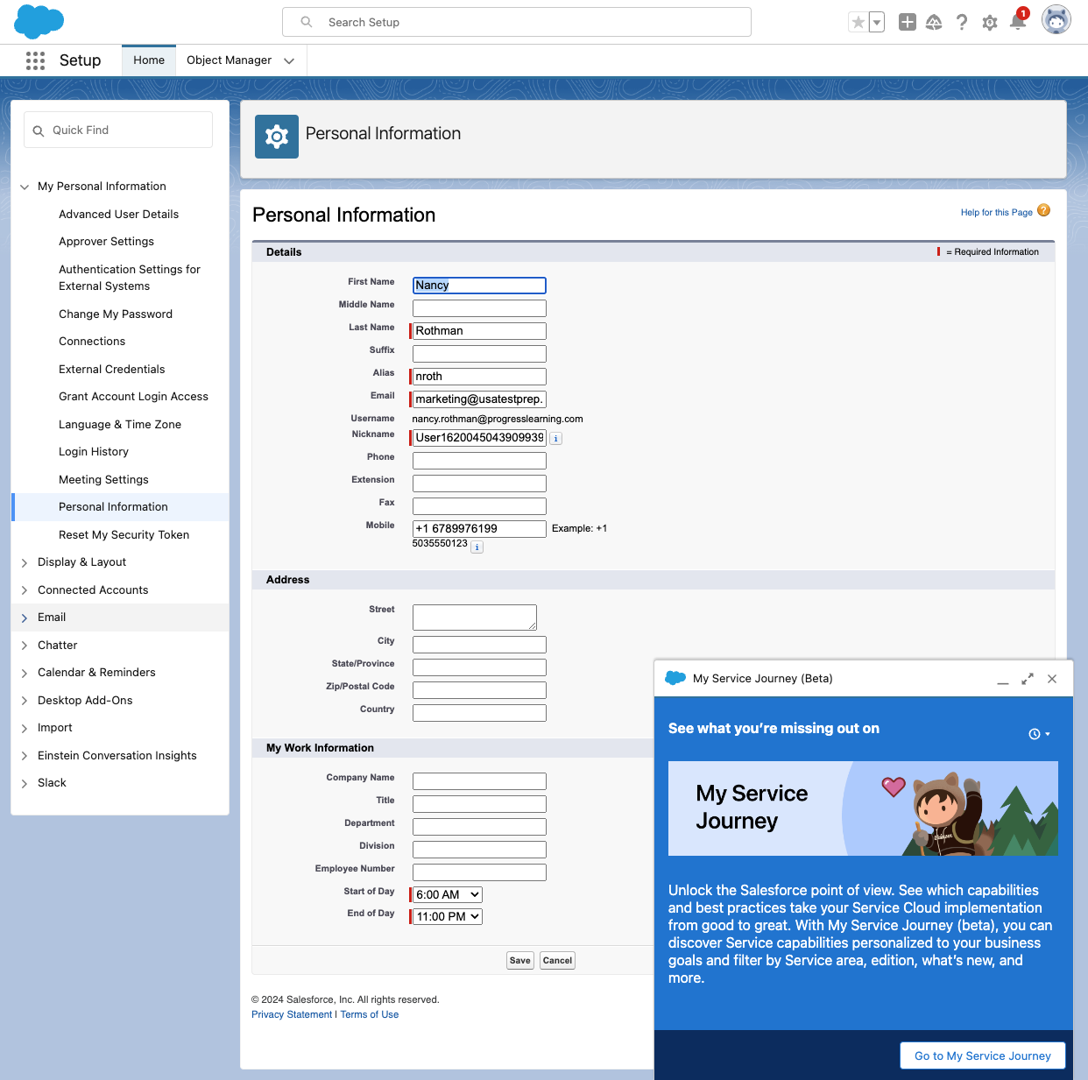Open Language & Time Zone
The width and height of the screenshot is (1088, 1080).
pos(120,424)
